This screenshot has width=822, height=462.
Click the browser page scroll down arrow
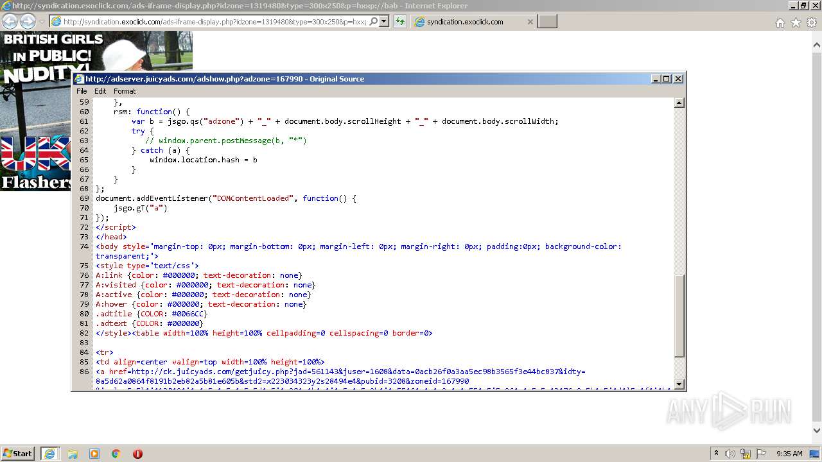[817, 431]
